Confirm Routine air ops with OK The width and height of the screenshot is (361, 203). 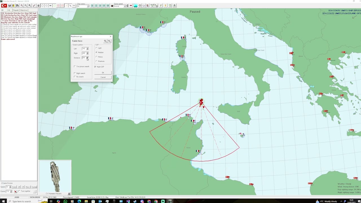(103, 73)
